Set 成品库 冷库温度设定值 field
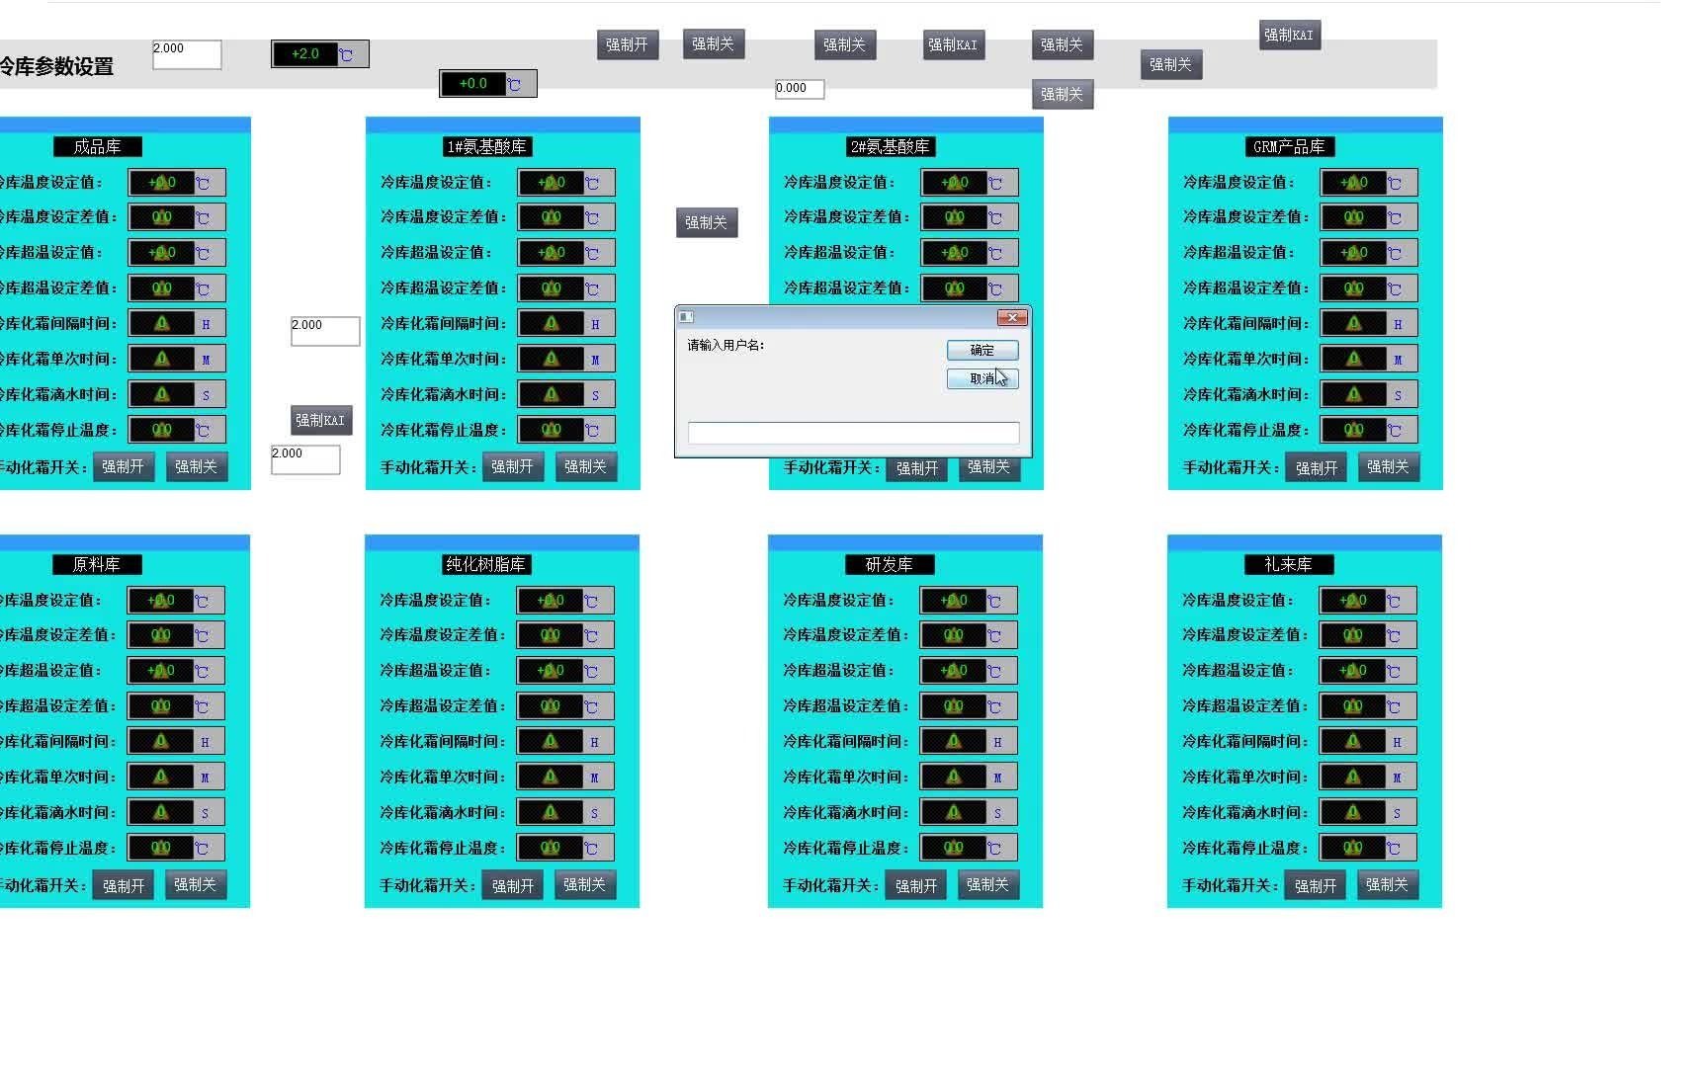Screen dimensions: 1708x1067 coord(177,182)
